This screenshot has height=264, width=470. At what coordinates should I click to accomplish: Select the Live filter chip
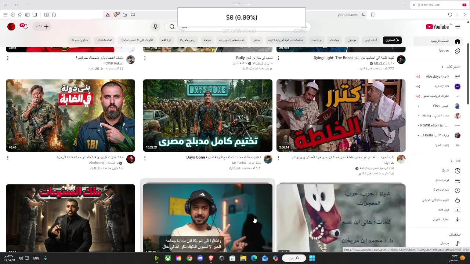tap(257, 40)
